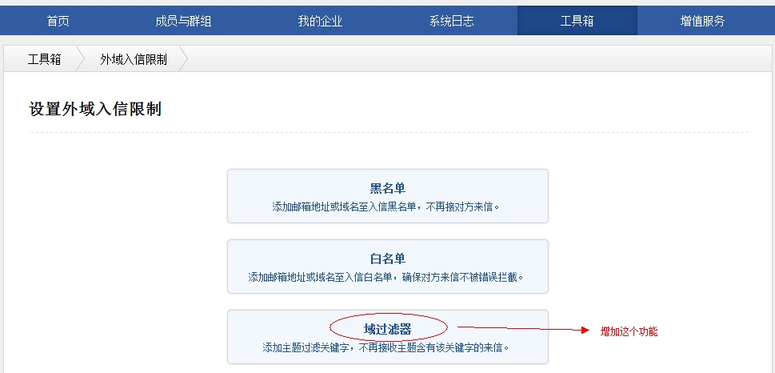Open the 增值服务 tab
775x373 pixels.
click(702, 21)
